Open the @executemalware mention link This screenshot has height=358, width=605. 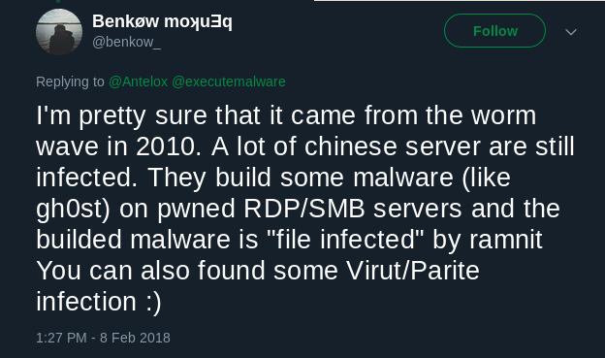[229, 81]
